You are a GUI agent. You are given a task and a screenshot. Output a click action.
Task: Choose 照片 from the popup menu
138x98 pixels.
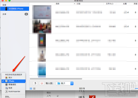pos(13,78)
